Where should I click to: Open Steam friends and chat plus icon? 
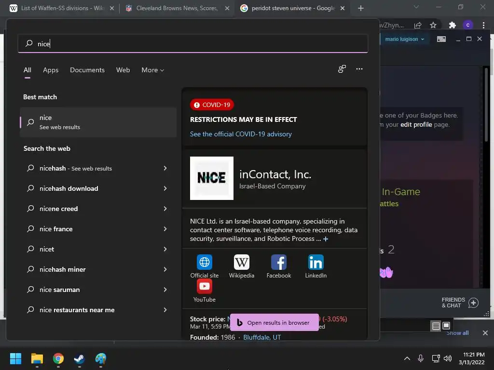473,303
